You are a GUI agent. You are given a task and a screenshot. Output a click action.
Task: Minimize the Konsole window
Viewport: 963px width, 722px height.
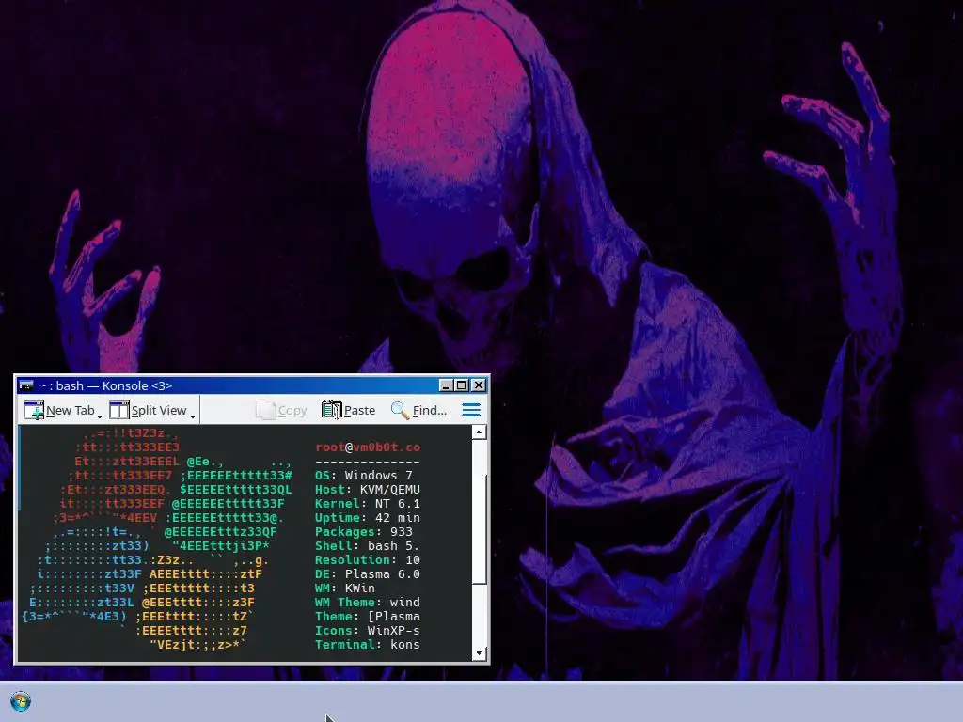(447, 385)
